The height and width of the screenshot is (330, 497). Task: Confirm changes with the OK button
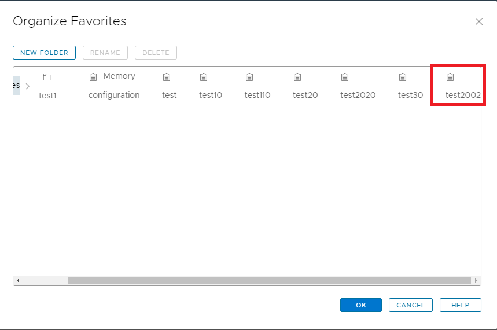click(x=360, y=305)
